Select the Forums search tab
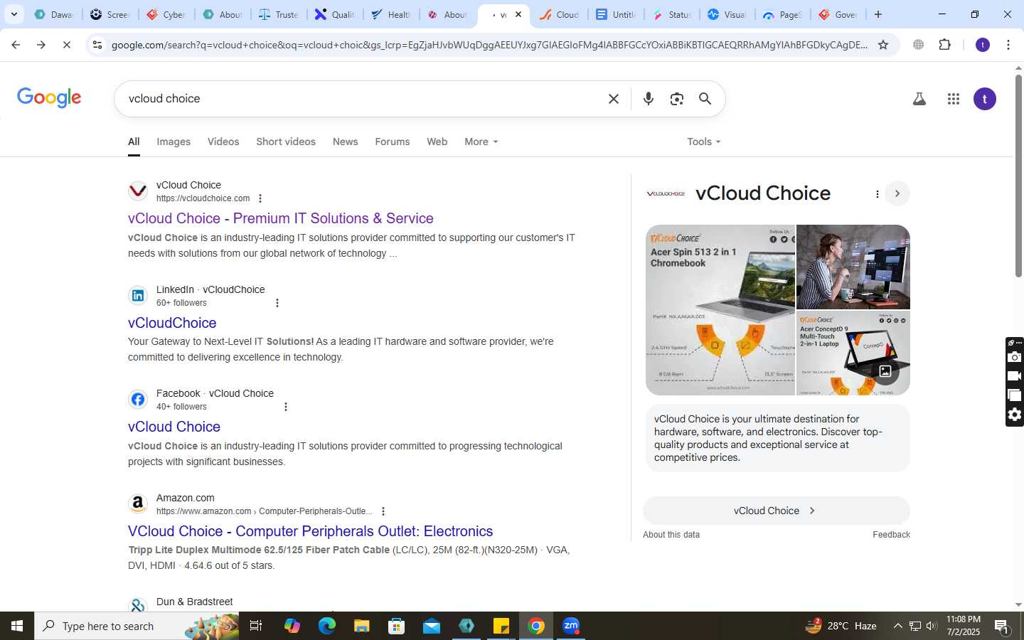Screen dimensions: 1024x640 coord(393,142)
